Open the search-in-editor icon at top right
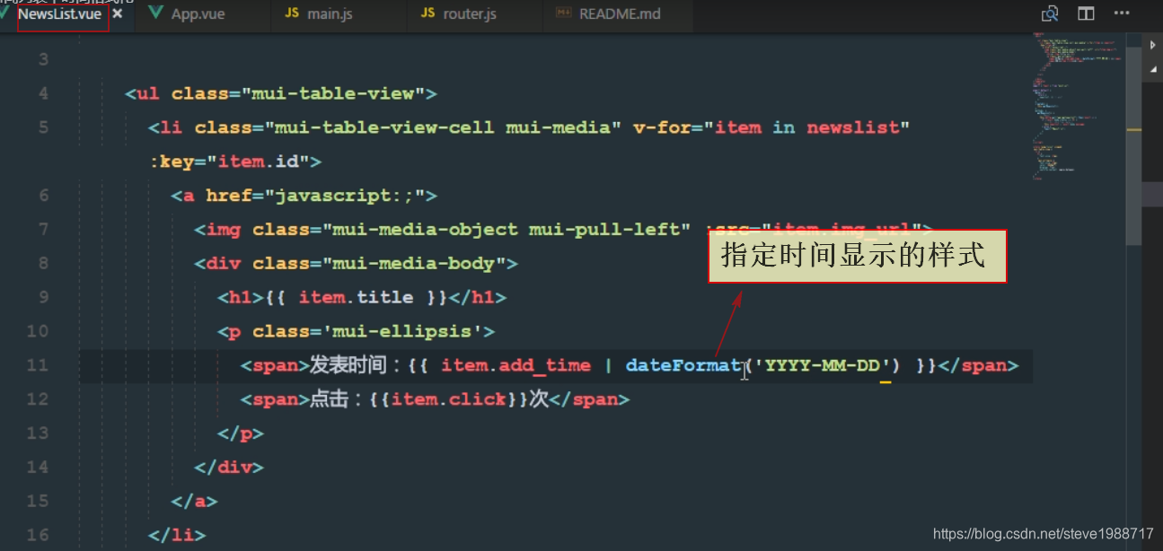1163x551 pixels. tap(1050, 13)
